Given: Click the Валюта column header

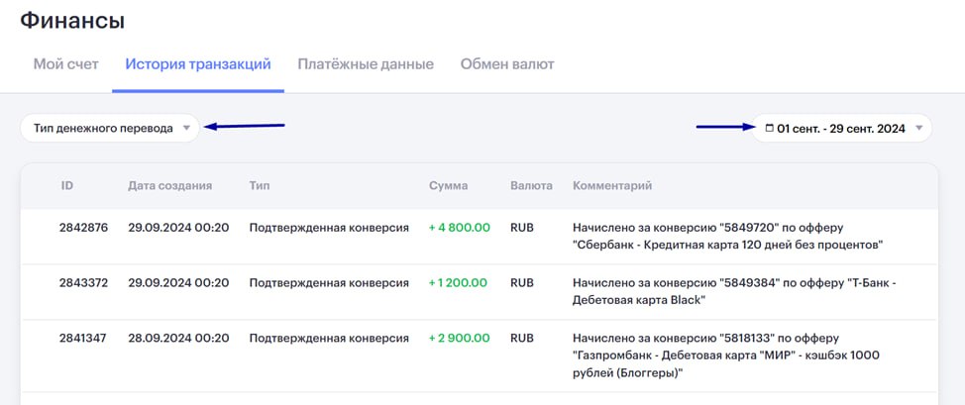Looking at the screenshot, I should pos(531,185).
